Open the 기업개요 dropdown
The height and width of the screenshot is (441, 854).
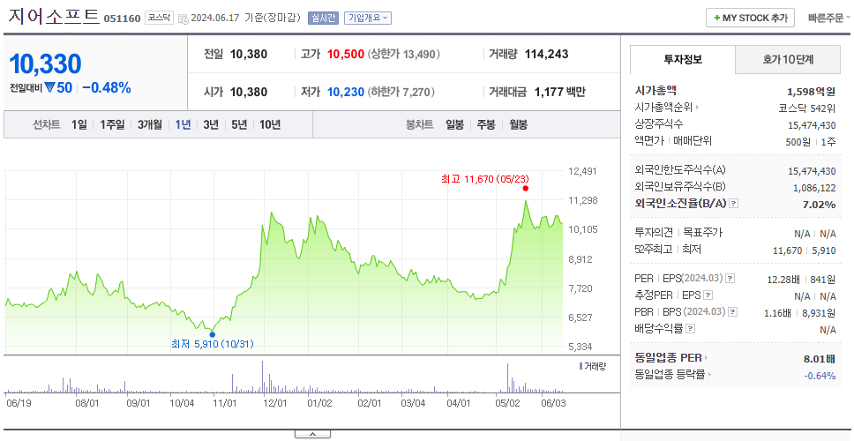(x=368, y=18)
